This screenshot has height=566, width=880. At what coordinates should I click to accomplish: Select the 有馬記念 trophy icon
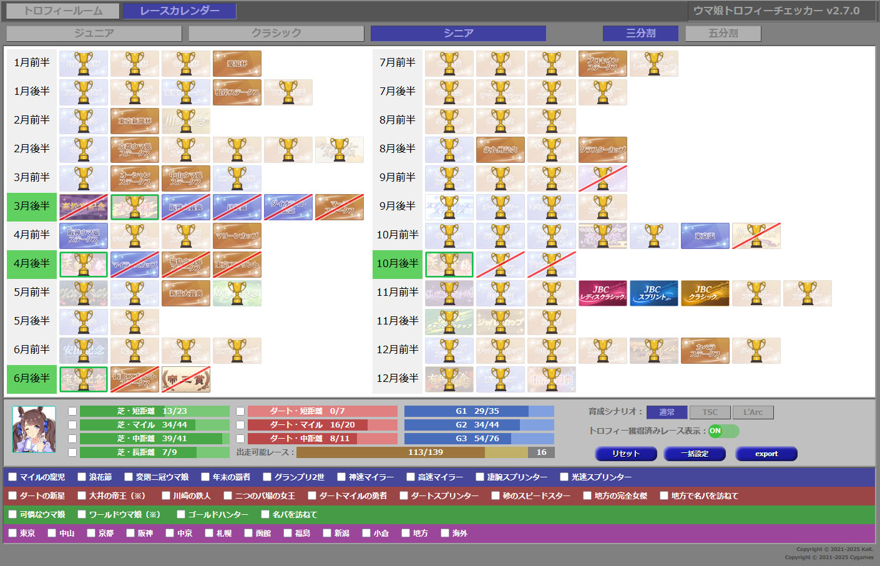pos(449,379)
